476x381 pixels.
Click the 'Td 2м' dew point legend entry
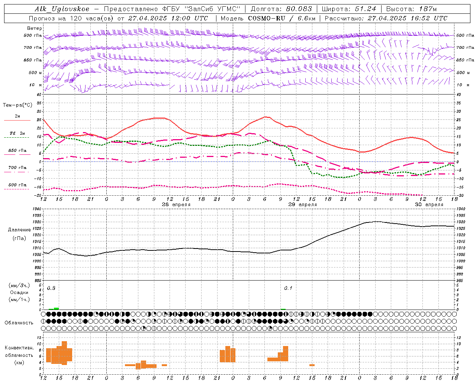tap(17, 133)
